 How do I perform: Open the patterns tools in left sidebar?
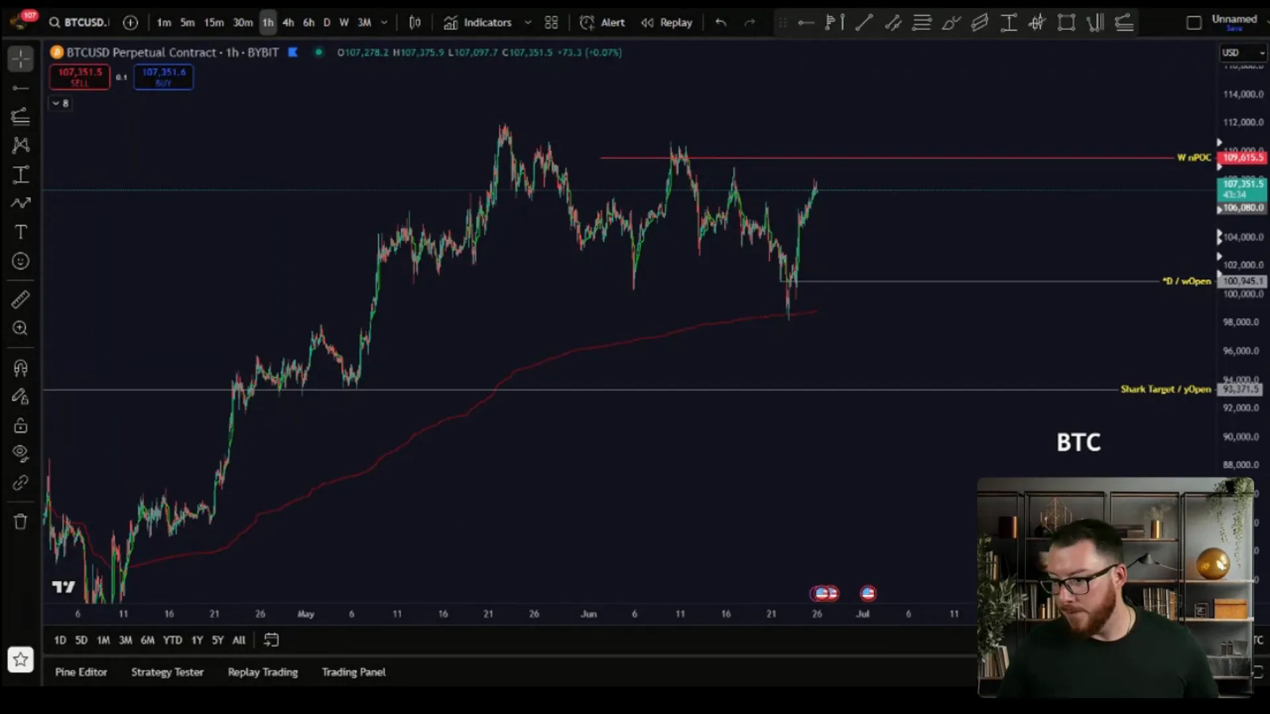[x=21, y=145]
